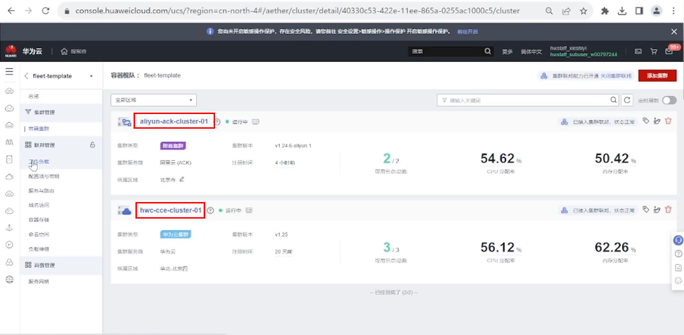Toggle the 定时刷新 auto-refresh switch
The width and height of the screenshot is (684, 335).
669,100
